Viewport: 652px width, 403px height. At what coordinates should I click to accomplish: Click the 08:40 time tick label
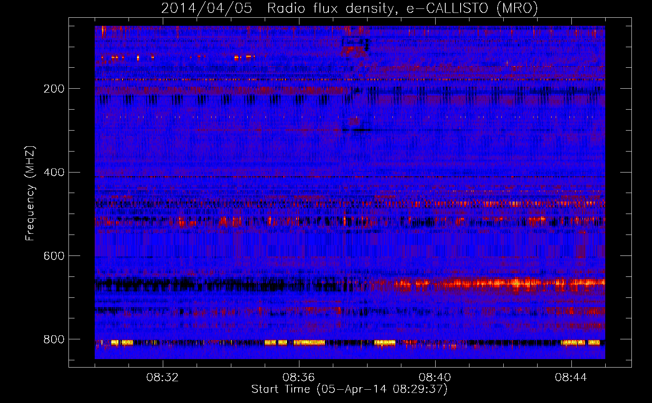(435, 378)
